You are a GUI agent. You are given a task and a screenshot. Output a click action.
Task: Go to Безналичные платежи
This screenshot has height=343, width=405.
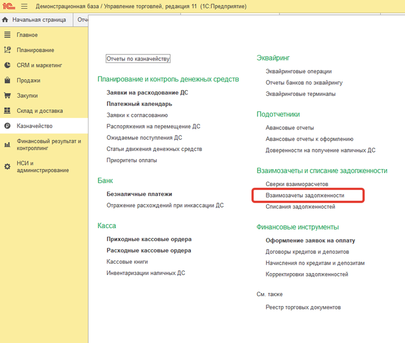(139, 194)
